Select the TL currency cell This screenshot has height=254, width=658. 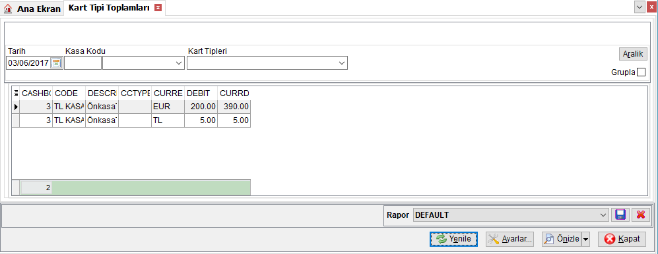click(168, 120)
